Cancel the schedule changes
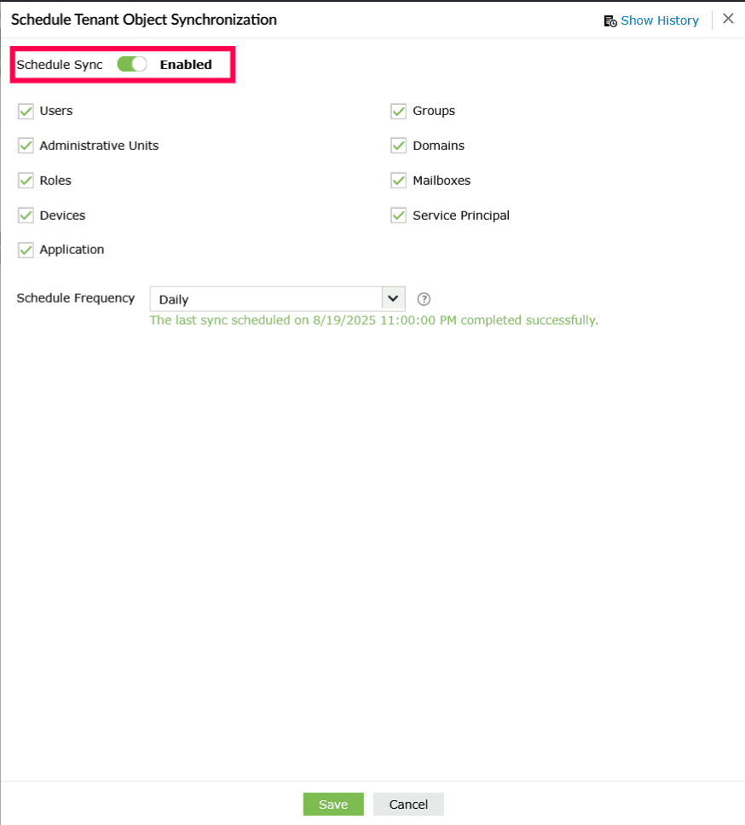The height and width of the screenshot is (825, 745). tap(408, 804)
